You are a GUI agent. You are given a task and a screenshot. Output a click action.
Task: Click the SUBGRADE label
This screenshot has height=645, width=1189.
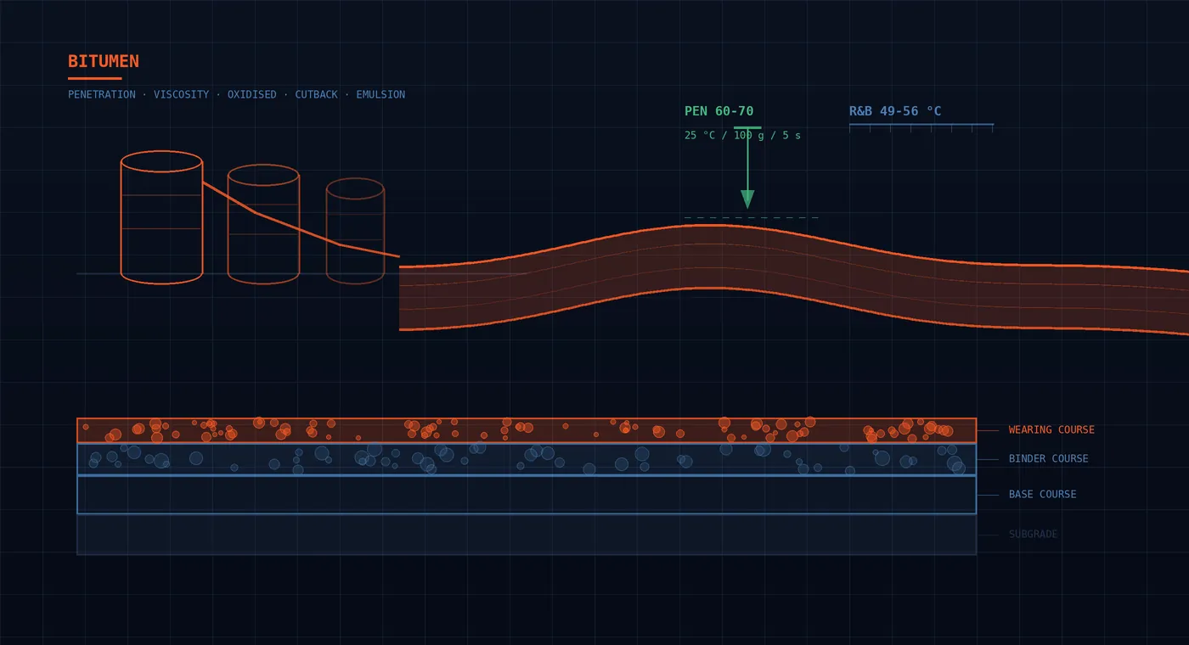pyautogui.click(x=1033, y=535)
